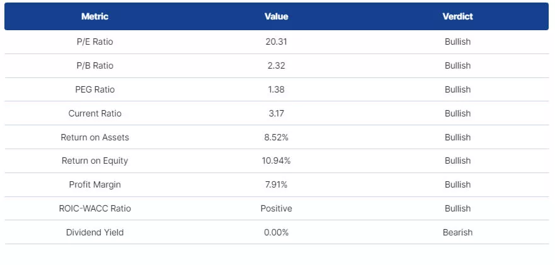Image resolution: width=555 pixels, height=265 pixels.
Task: Select the Current Ratio metric label
Action: click(x=94, y=113)
